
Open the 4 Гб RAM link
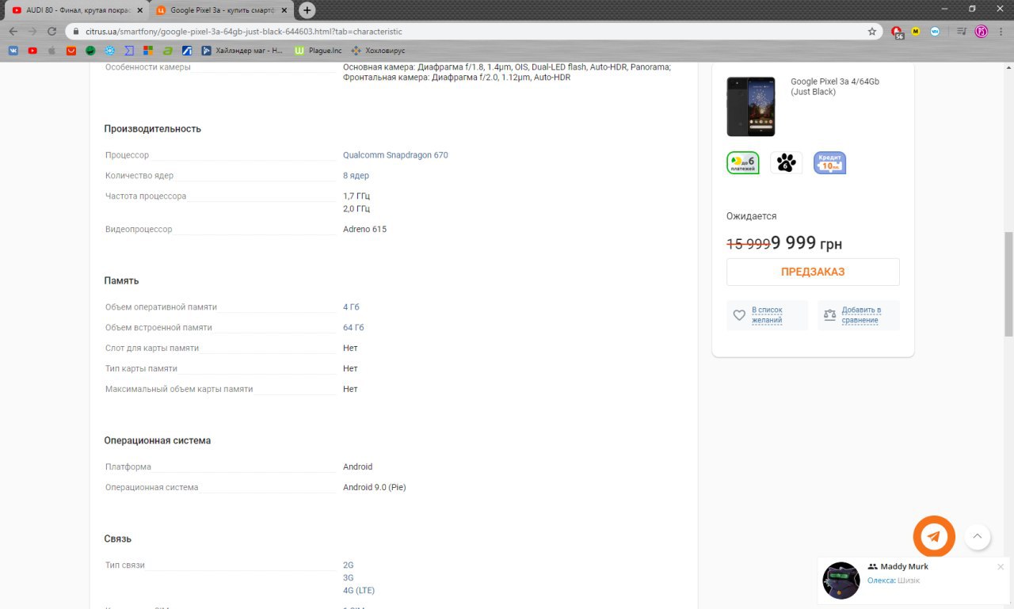(x=351, y=307)
